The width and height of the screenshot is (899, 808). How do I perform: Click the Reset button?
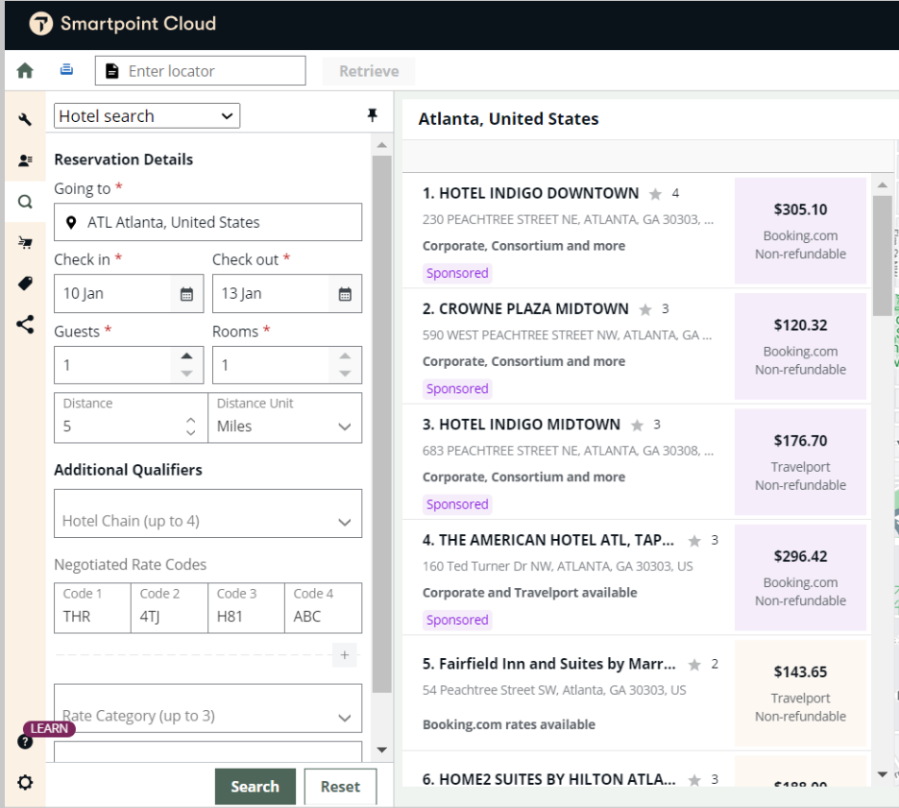pyautogui.click(x=341, y=786)
